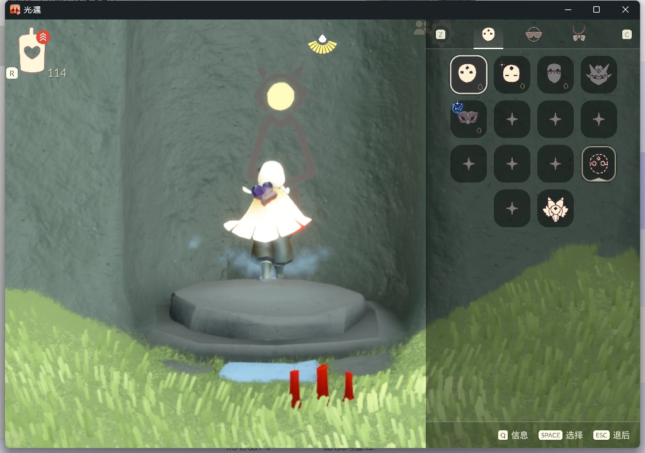
Task: Select the white fox mask
Action: click(556, 208)
